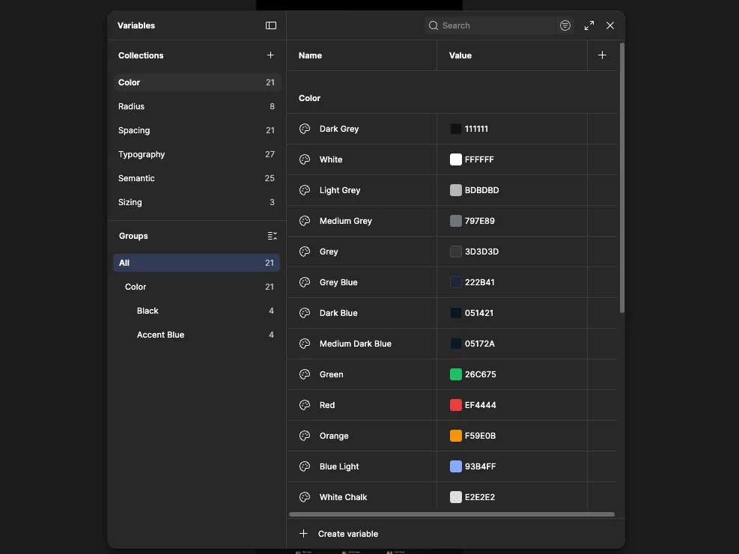Viewport: 739px width, 554px height.
Task: Select the Radius collection
Action: pos(198,106)
